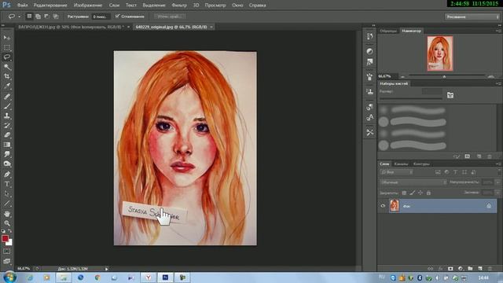
Task: Select the Lasso tool in the toolbox
Action: click(x=7, y=57)
